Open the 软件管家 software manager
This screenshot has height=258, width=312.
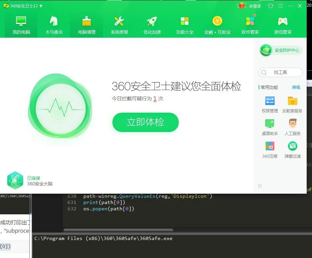pyautogui.click(x=250, y=24)
